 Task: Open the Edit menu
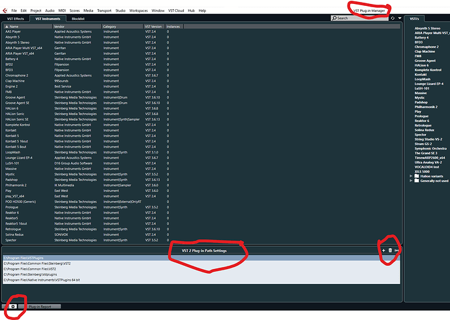coord(23,10)
